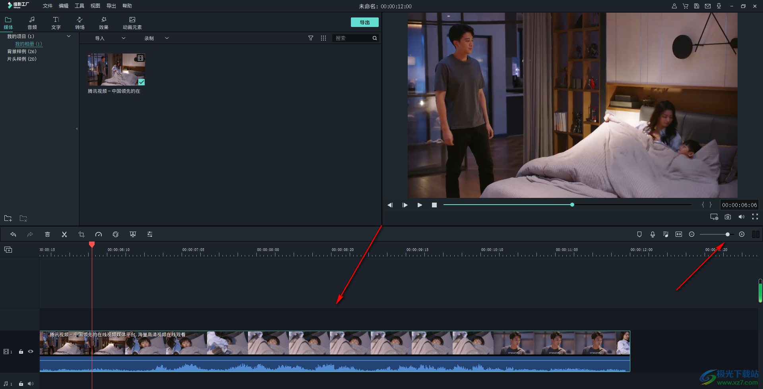
Task: Play the preview video
Action: coord(420,205)
